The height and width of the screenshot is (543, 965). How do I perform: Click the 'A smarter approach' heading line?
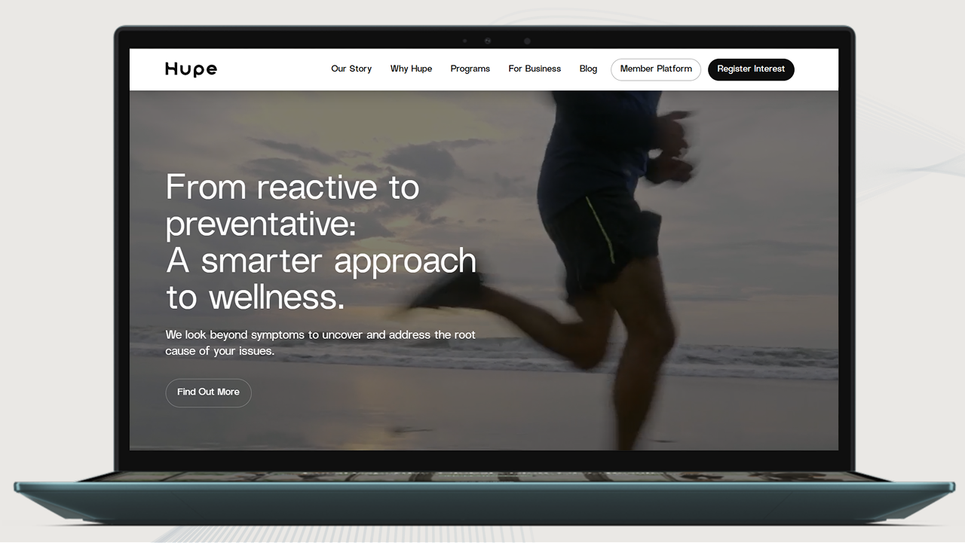click(320, 261)
